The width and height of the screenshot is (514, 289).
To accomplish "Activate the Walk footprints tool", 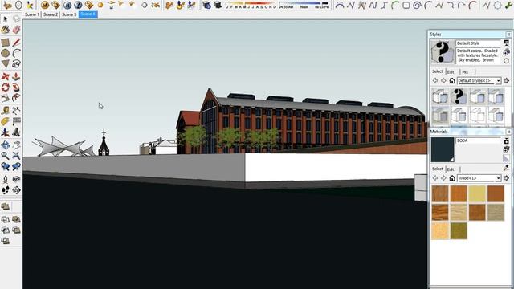I will [6, 190].
